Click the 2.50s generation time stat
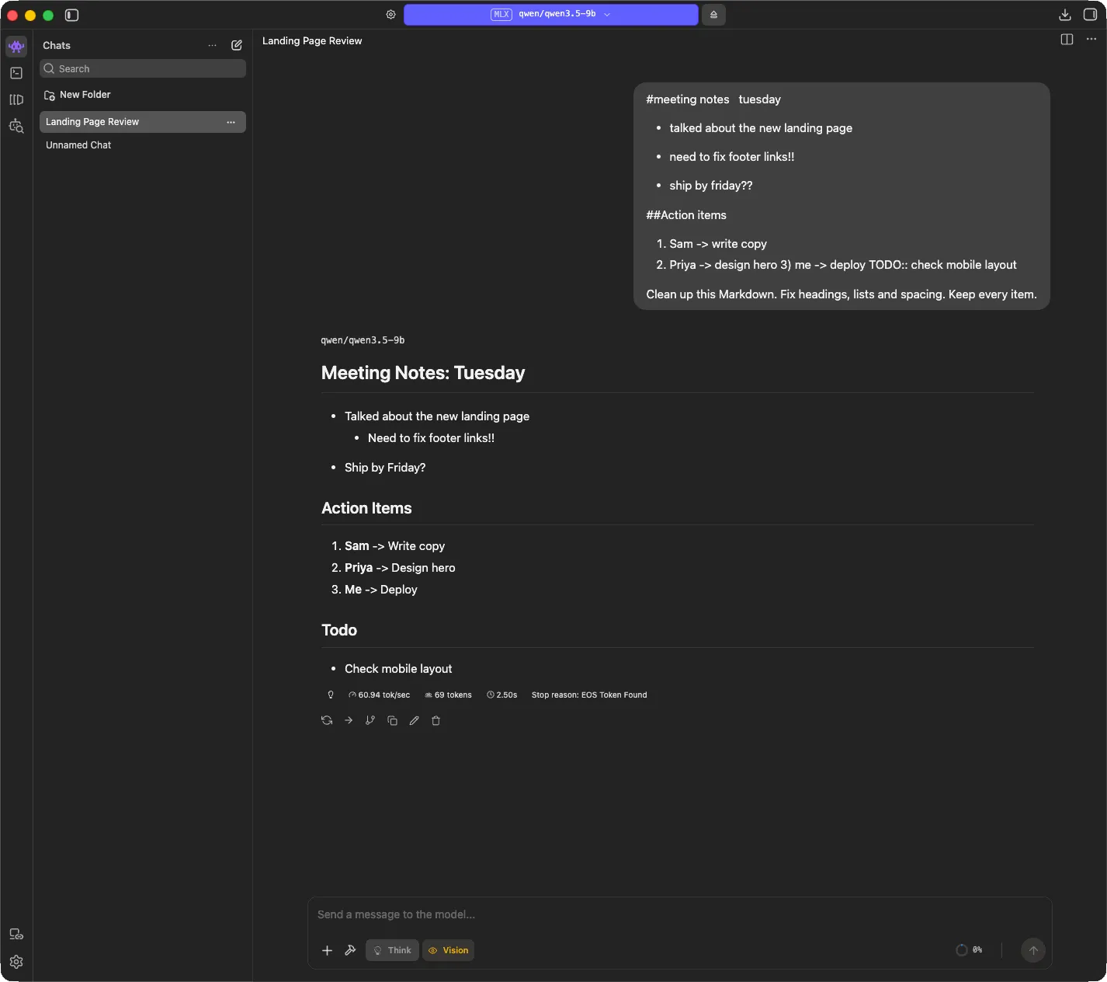 coord(501,695)
